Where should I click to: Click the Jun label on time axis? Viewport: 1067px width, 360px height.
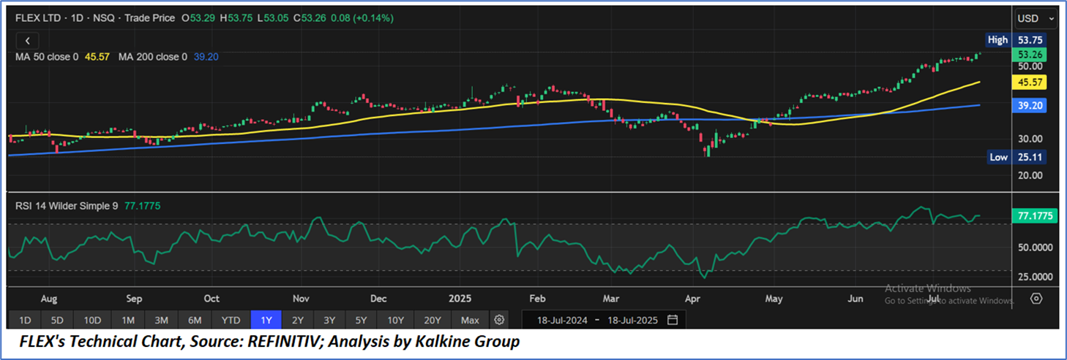tap(855, 299)
